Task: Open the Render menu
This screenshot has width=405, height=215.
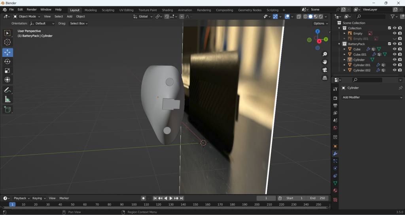Action: click(x=32, y=9)
